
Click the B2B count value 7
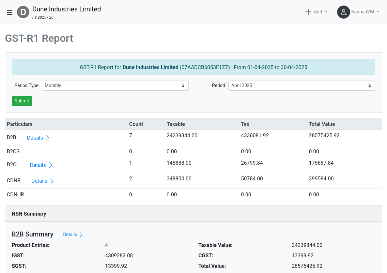tap(131, 136)
